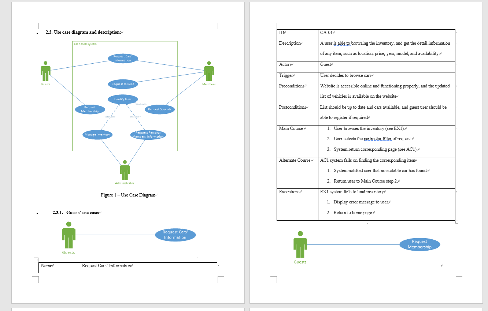Select Guests actor in the Car Rental System diagram
This screenshot has width=488, height=311.
(x=45, y=71)
